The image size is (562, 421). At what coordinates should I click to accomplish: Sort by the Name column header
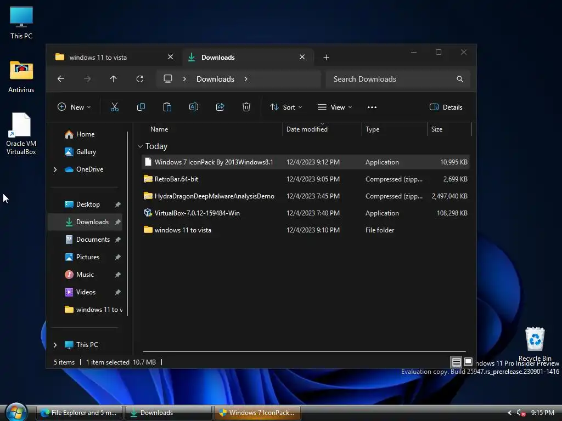159,129
